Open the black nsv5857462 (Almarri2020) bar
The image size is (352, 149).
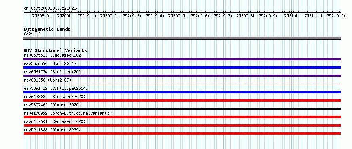(182, 109)
